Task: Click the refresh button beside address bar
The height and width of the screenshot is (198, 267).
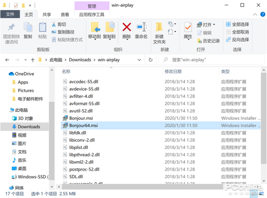Action: click(x=150, y=60)
